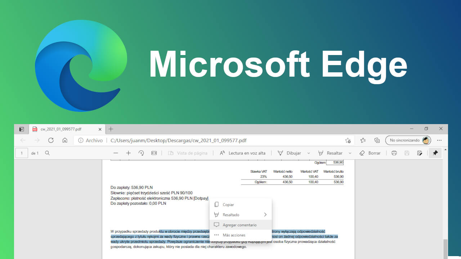Rotate the PDF page

[x=141, y=153]
